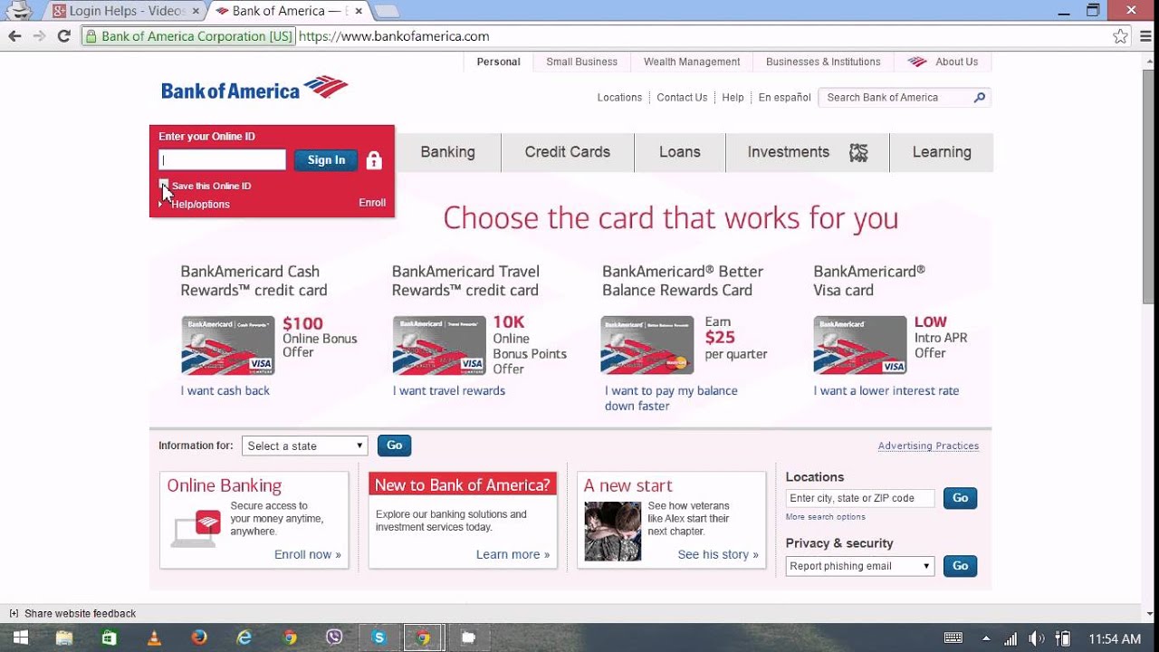Open Firefox from the taskbar
This screenshot has height=652, width=1159.
click(199, 638)
